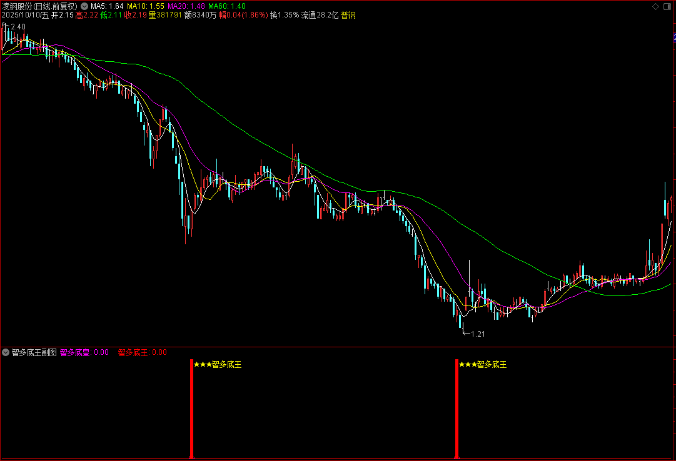Click the 智多底王副图 sub-chart name
This screenshot has height=461, width=676.
34,352
